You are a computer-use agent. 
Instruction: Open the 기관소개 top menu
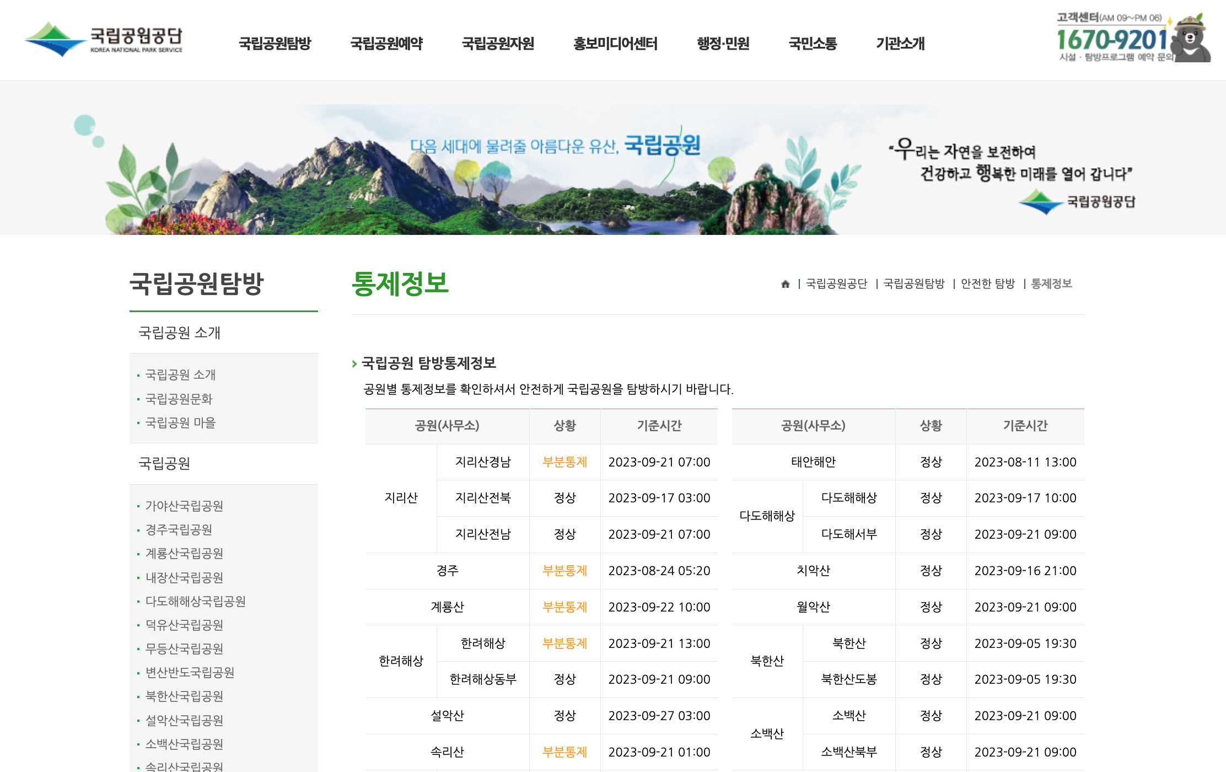click(900, 43)
